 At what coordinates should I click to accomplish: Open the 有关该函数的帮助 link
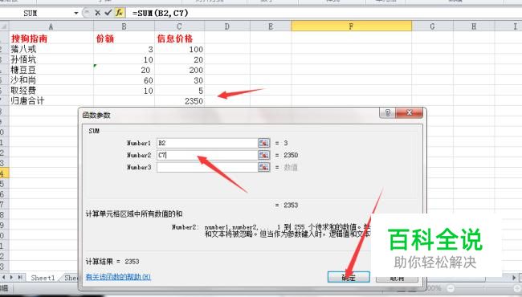[x=118, y=277]
